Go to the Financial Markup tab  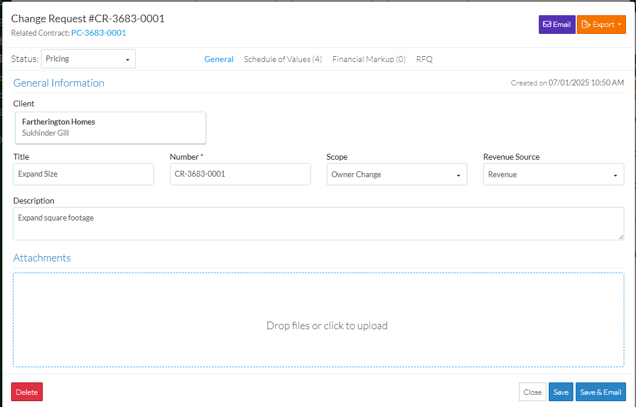[x=369, y=59]
